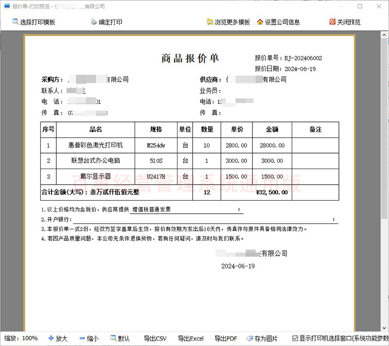Viewport: 389px width, 346px height.
Task: Click the red 关闭预览 icon
Action: tap(332, 21)
